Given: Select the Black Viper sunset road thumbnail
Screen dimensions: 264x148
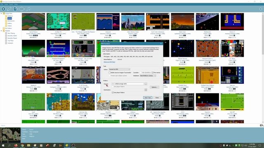Looking at the screenshot, I should tap(182, 22).
